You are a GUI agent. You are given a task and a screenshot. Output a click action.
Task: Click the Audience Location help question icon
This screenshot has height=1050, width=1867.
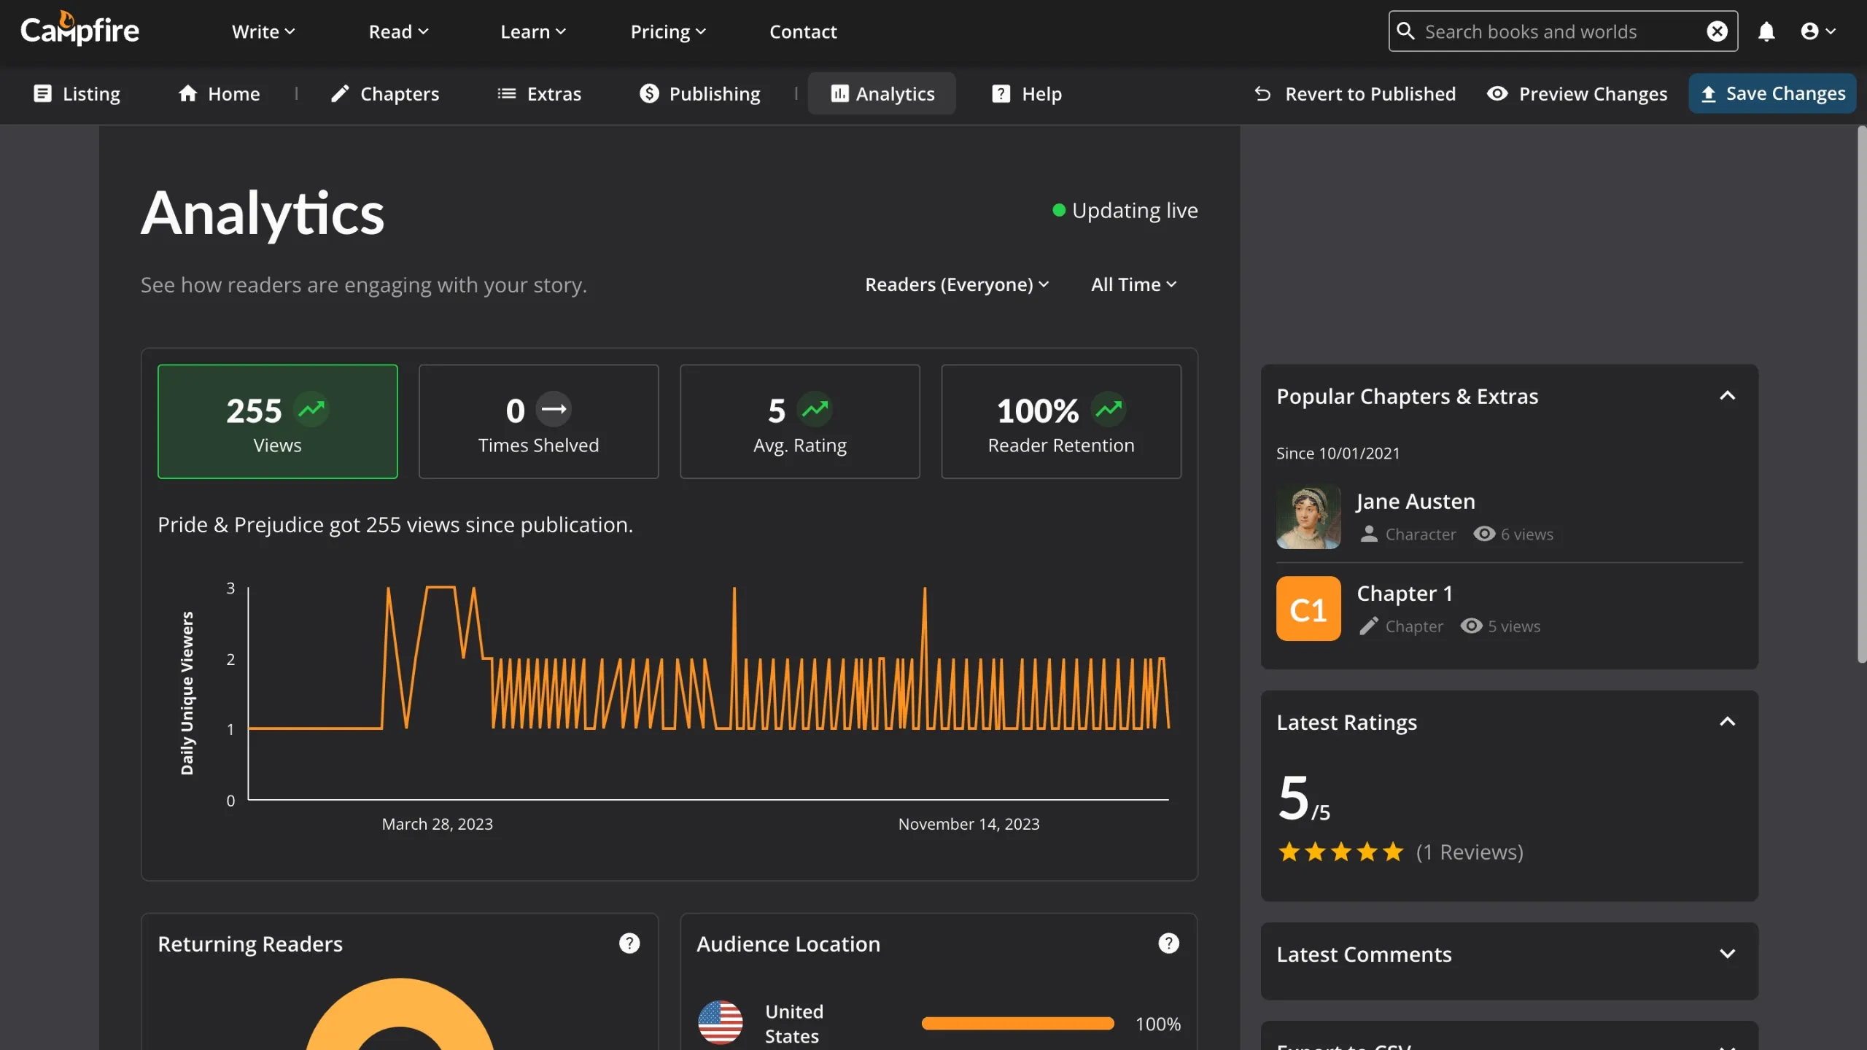pos(1168,943)
